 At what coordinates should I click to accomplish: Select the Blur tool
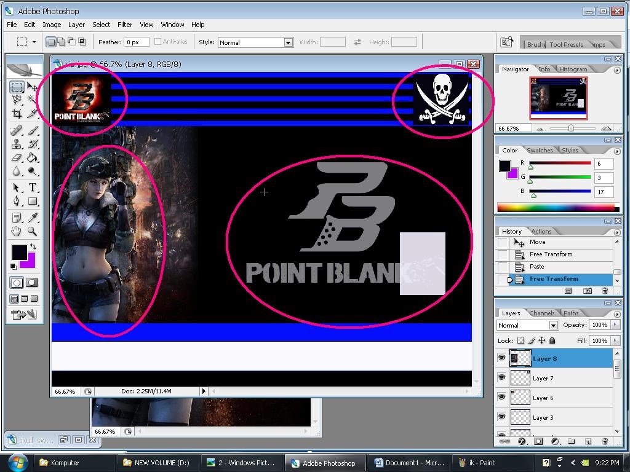17,171
